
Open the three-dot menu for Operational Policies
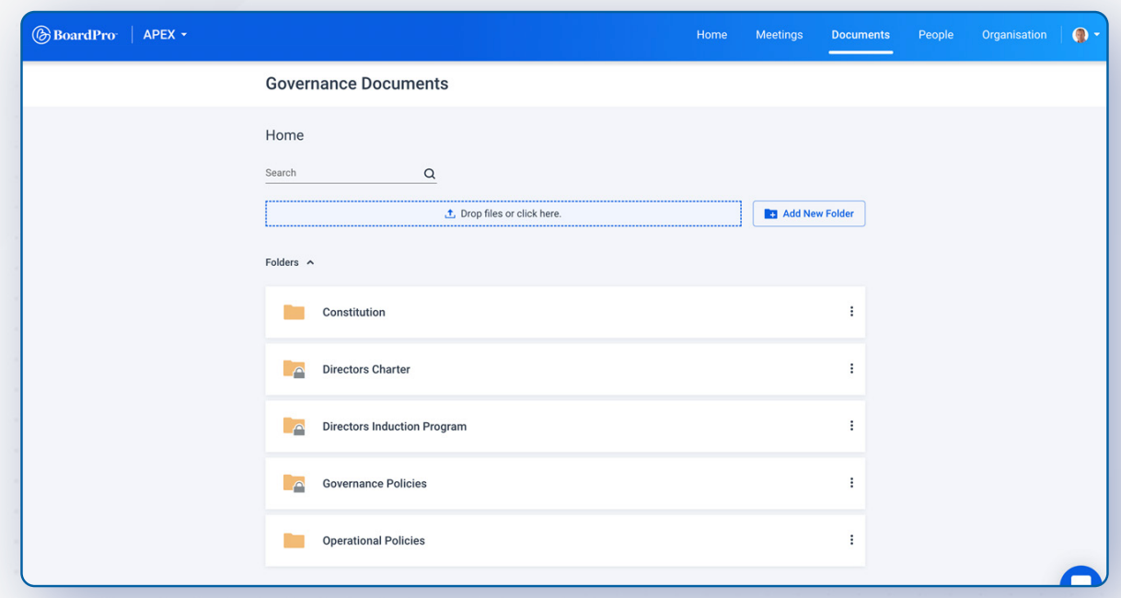click(851, 540)
